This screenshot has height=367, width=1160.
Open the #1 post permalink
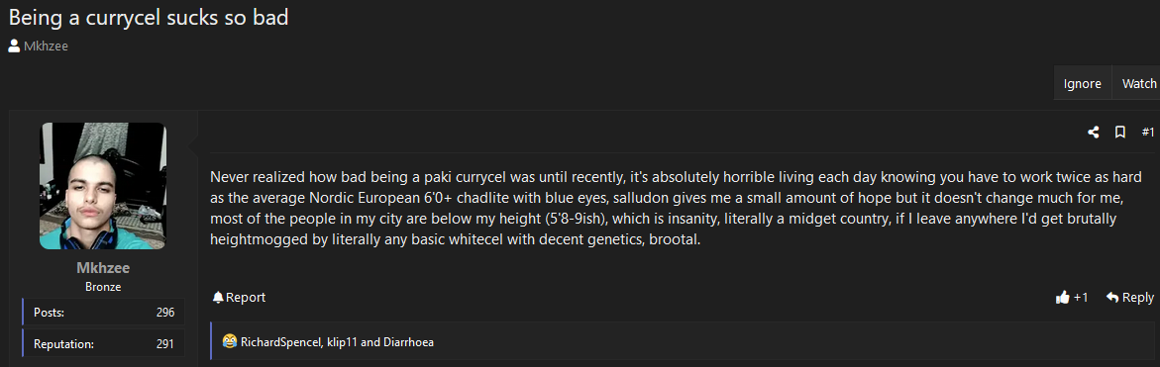(x=1147, y=133)
